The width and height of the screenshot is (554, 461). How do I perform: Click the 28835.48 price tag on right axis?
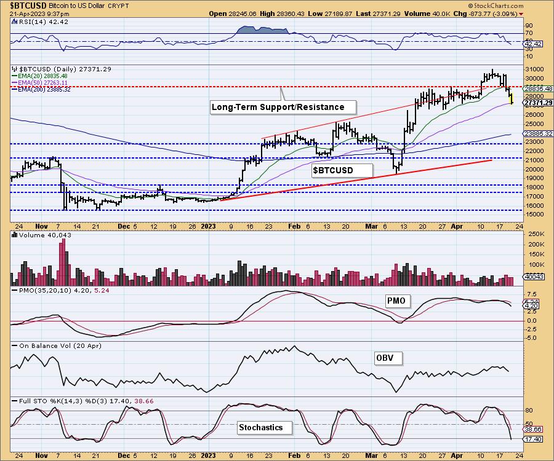[x=539, y=89]
